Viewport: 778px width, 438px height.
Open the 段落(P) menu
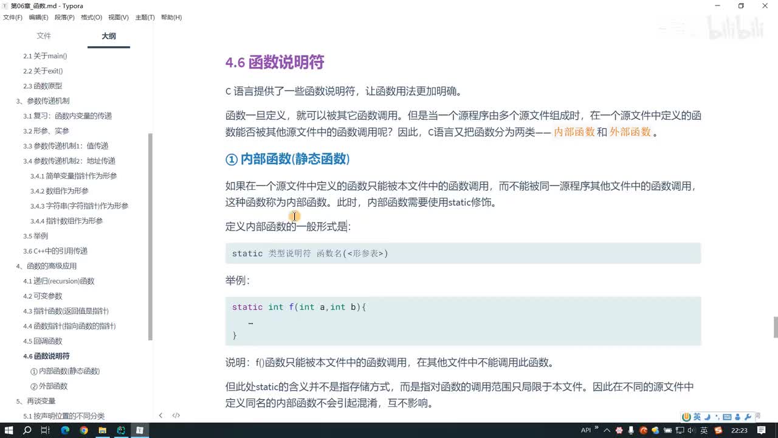coord(64,17)
